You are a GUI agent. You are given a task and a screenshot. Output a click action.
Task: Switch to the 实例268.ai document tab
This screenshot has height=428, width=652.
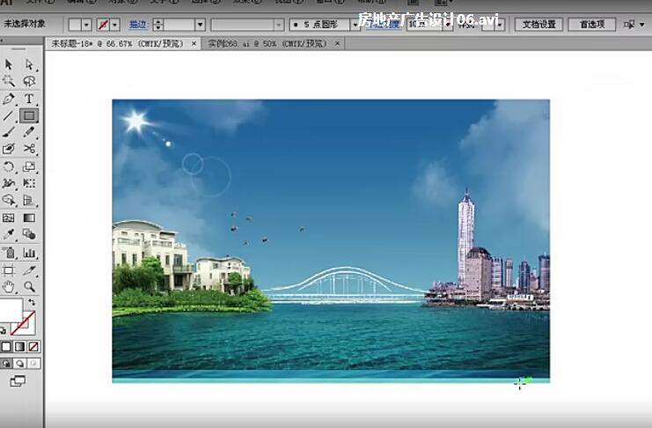pyautogui.click(x=264, y=42)
